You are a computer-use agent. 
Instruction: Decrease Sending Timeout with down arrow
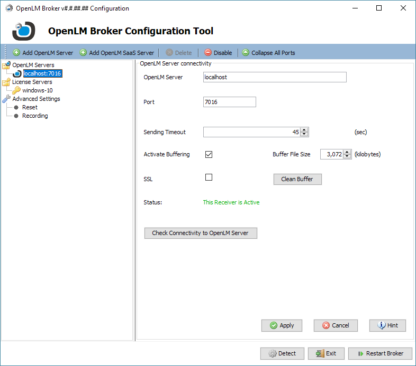304,135
